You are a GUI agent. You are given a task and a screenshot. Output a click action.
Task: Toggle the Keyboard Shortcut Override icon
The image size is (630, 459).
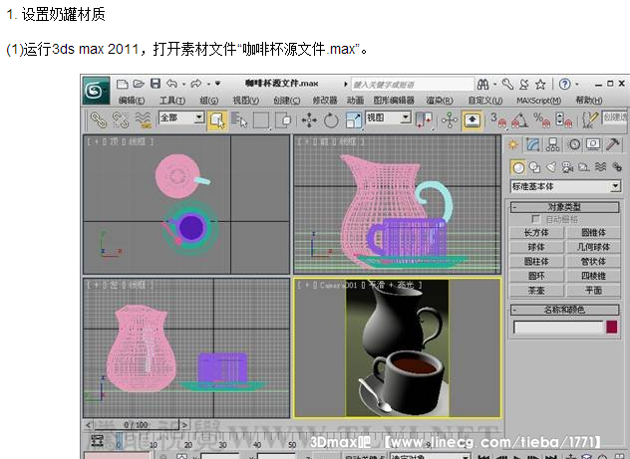472,119
